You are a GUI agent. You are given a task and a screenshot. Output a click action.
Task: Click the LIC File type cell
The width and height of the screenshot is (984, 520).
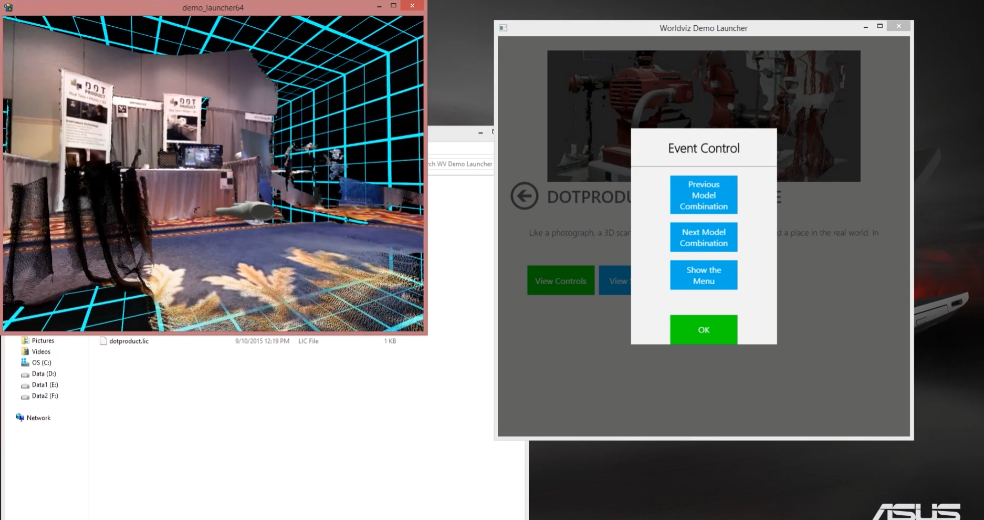308,341
